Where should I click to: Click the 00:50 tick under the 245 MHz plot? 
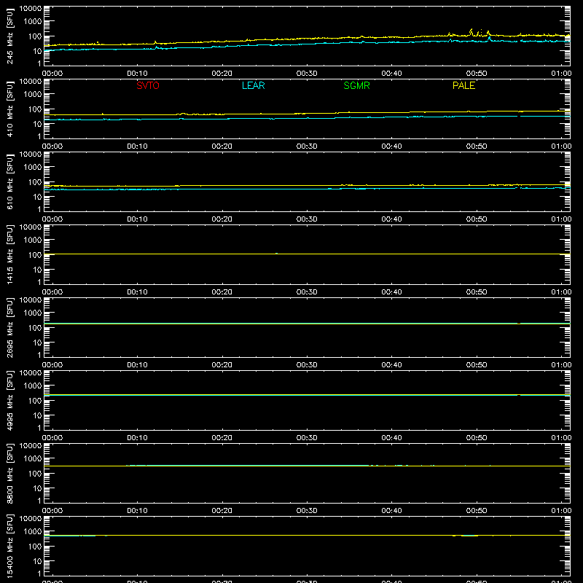[x=477, y=74]
